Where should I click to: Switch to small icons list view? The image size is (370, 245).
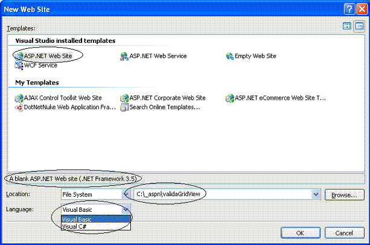359,26
